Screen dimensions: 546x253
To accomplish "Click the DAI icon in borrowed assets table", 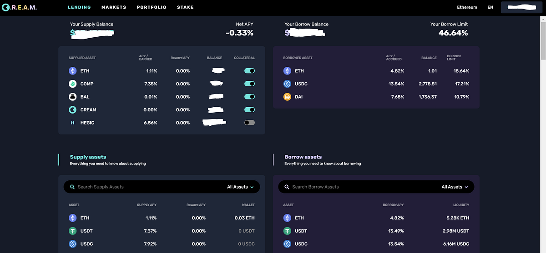I will pos(287,97).
